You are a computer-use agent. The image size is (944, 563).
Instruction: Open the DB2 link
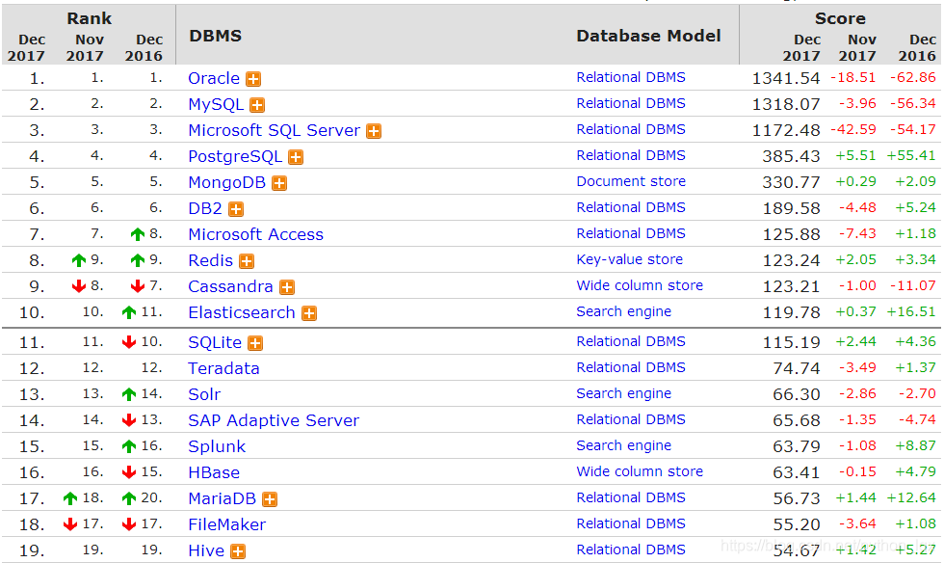[205, 208]
